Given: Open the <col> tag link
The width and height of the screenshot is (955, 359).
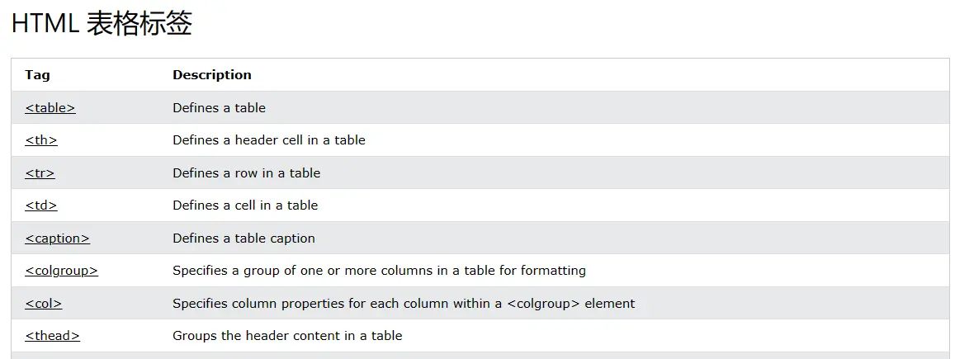Looking at the screenshot, I should [x=43, y=304].
